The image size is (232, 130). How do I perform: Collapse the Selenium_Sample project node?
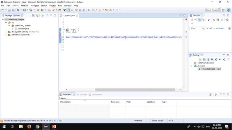pyautogui.click(x=3, y=19)
